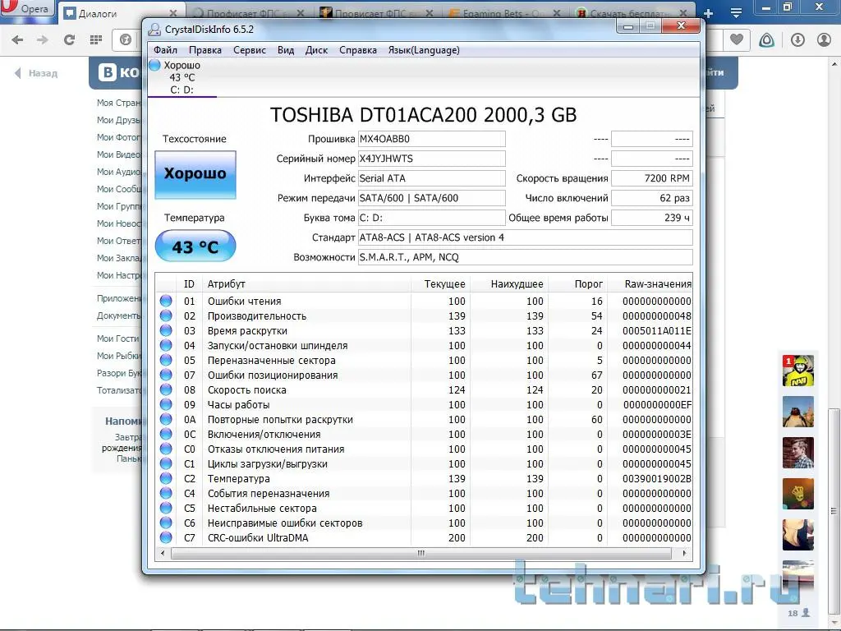This screenshot has width=841, height=631.
Task: Click the status orb for Отказы отключения питания row
Action: pyautogui.click(x=166, y=449)
